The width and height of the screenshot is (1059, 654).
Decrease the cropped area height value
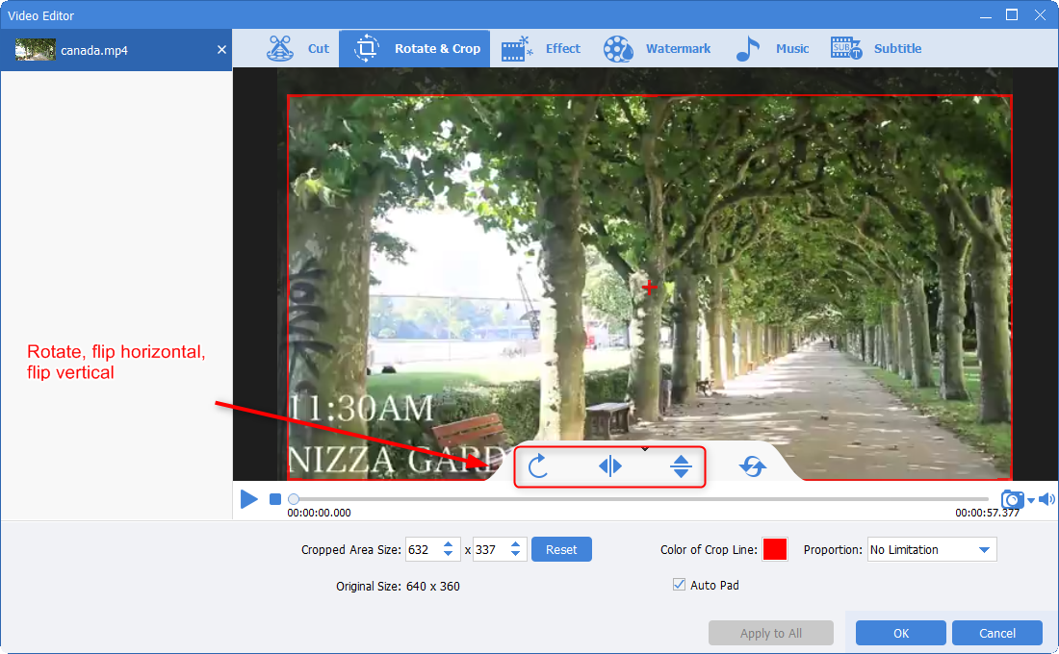click(516, 555)
